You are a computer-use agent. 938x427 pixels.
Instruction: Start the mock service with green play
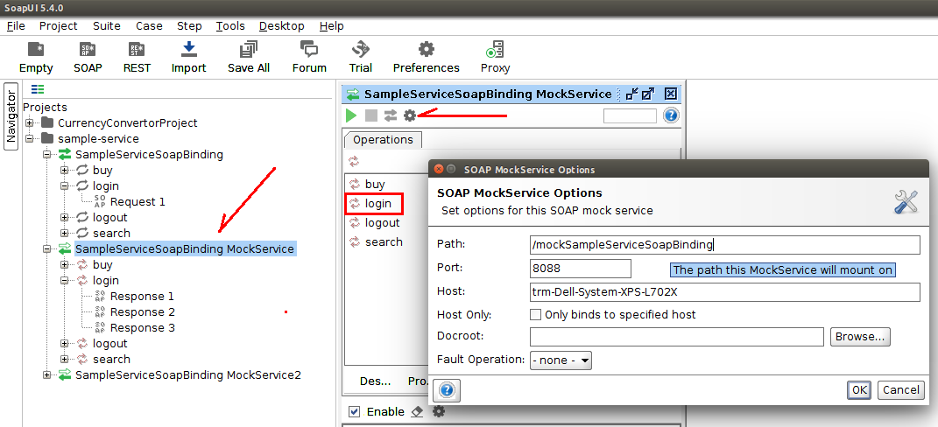[x=351, y=115]
